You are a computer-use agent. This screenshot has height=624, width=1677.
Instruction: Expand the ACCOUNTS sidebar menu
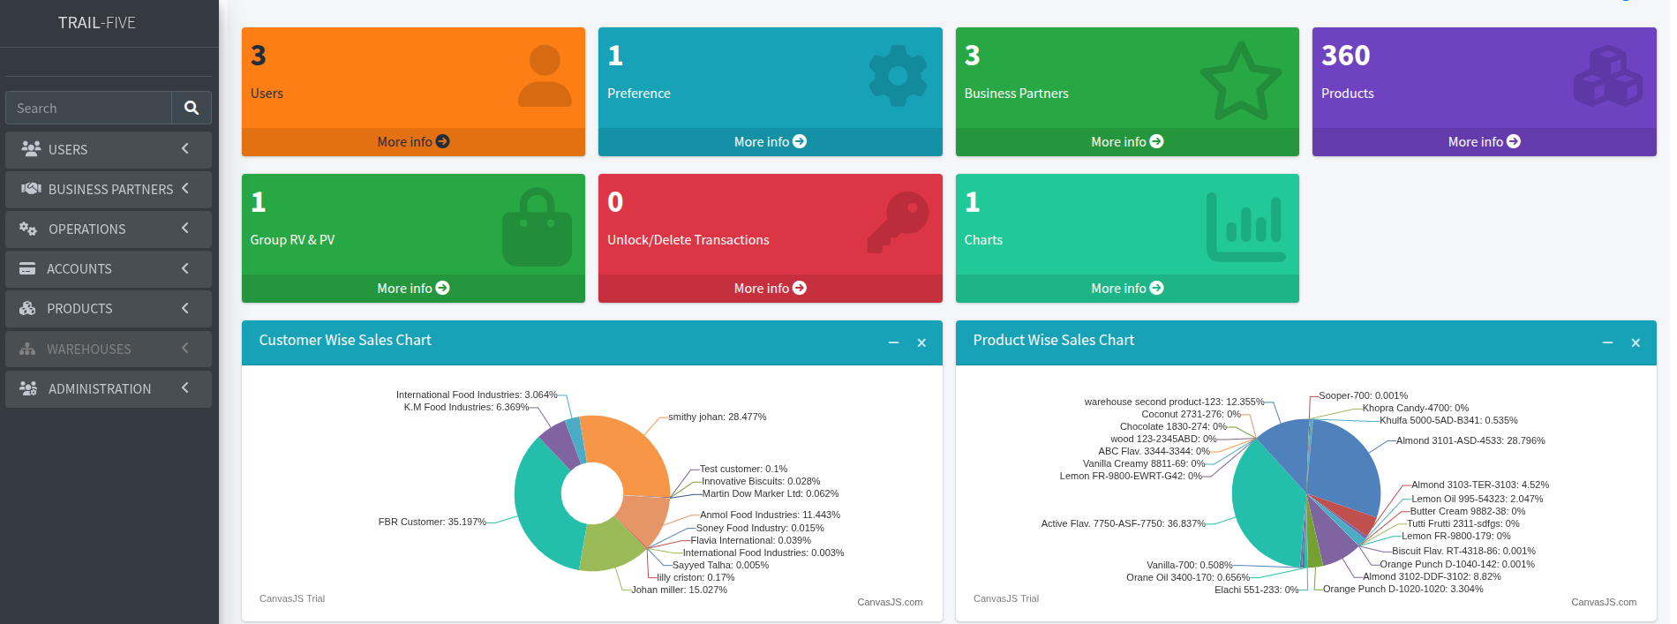109,268
